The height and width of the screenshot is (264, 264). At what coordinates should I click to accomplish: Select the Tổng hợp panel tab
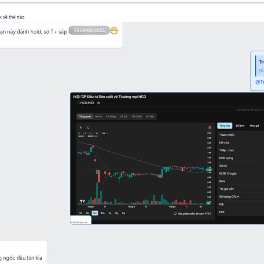pos(225,125)
